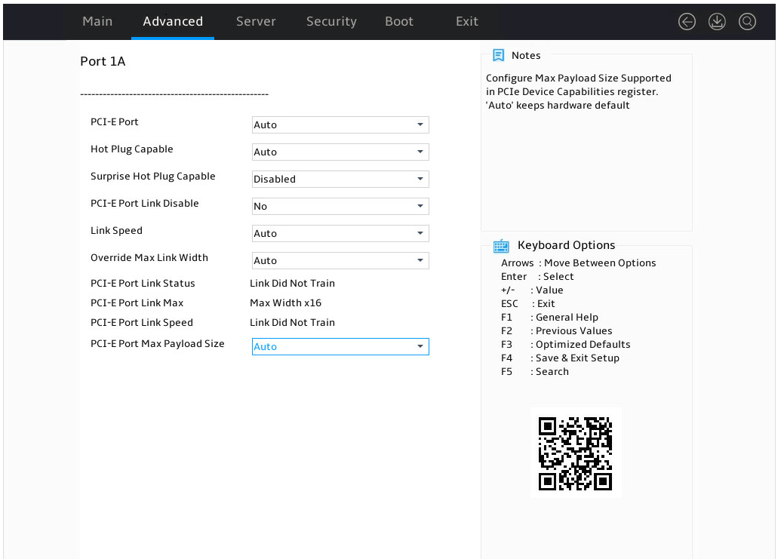Select the Advanced tab
The image size is (784, 559).
[173, 21]
